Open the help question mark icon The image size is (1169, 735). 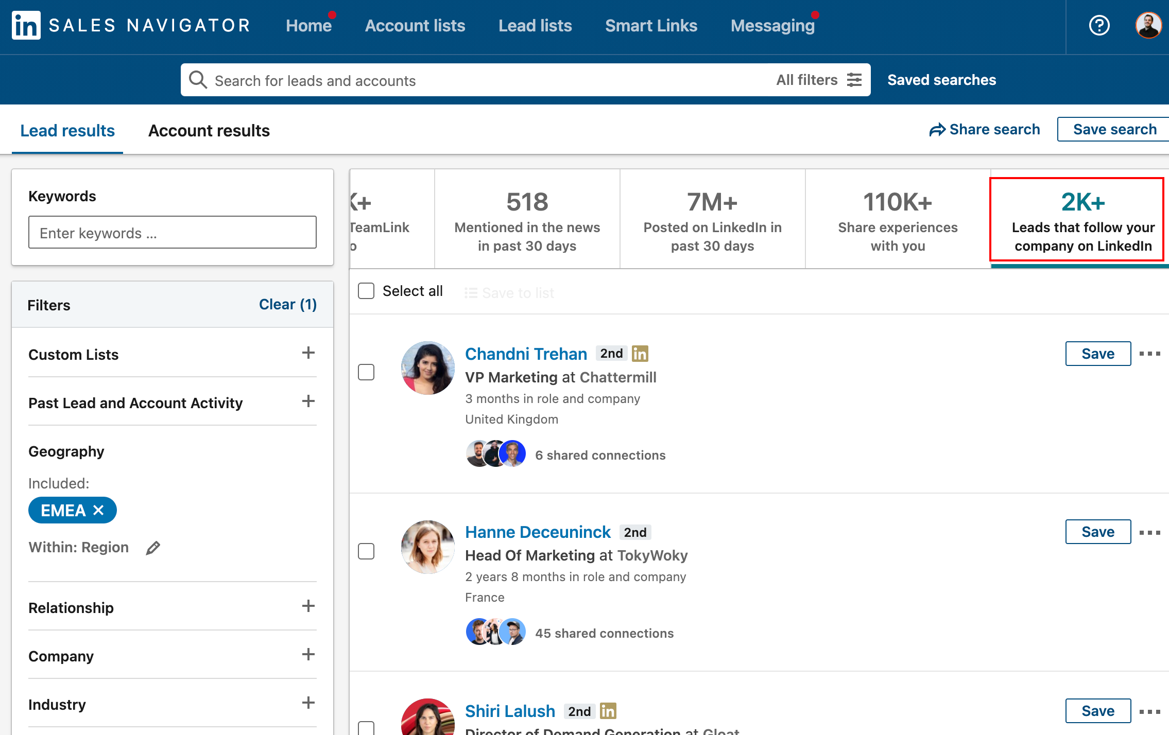pyautogui.click(x=1099, y=25)
